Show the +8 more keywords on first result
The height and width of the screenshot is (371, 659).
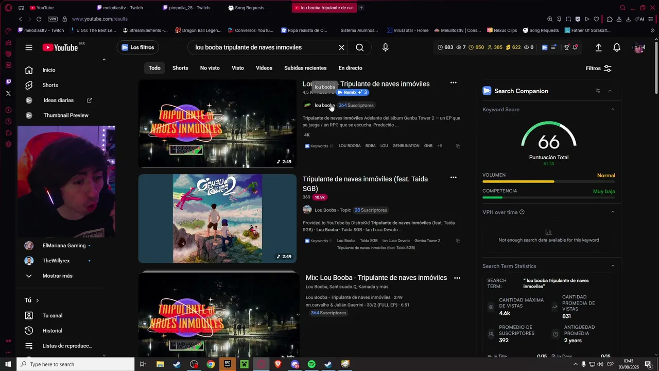pos(440,146)
